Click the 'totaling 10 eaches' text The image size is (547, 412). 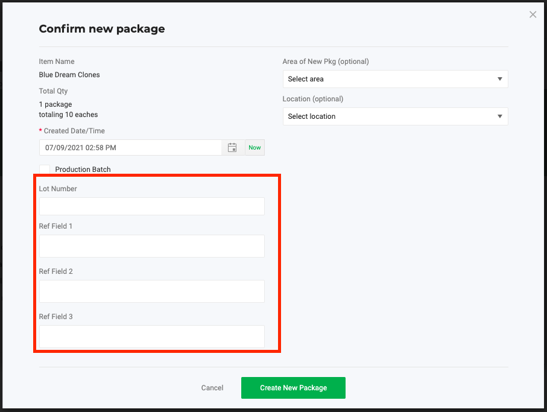pos(68,115)
